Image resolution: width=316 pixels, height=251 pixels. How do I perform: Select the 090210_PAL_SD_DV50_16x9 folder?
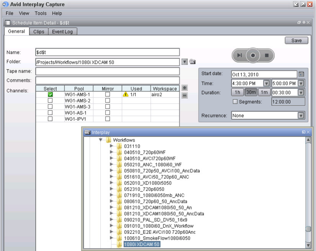pos(155,220)
